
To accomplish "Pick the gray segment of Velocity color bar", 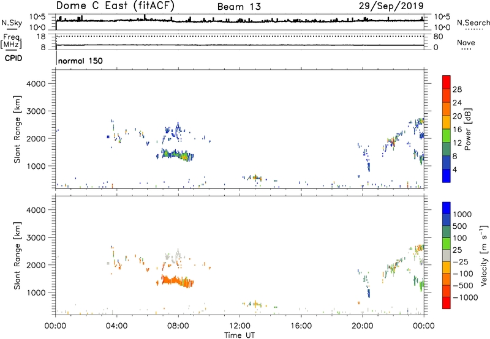I will (x=447, y=255).
